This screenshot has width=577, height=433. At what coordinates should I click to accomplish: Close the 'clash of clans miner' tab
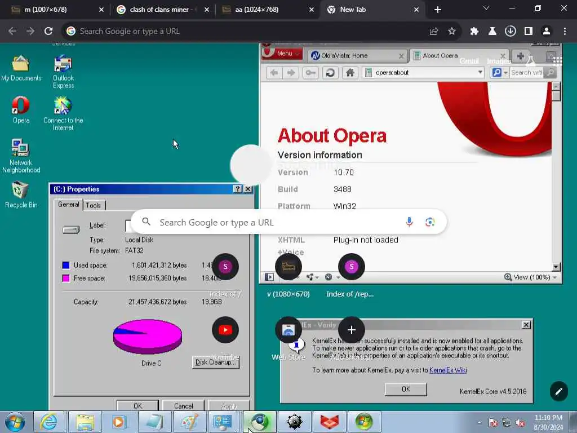pos(207,10)
